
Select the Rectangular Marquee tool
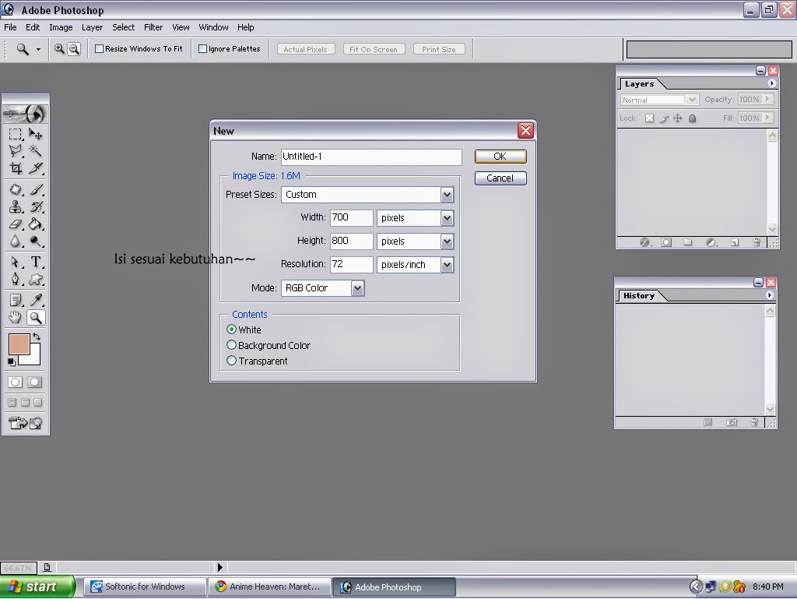pyautogui.click(x=16, y=134)
